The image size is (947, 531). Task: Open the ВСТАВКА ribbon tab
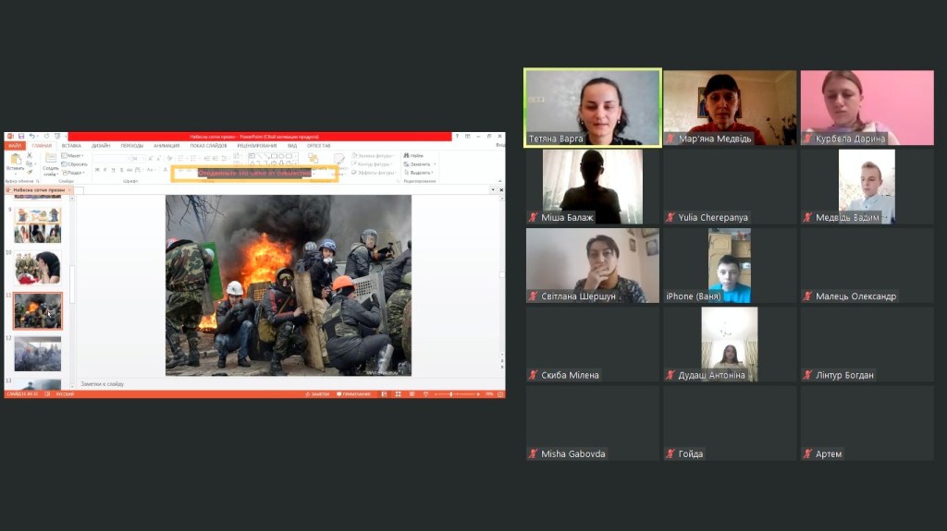coord(71,146)
